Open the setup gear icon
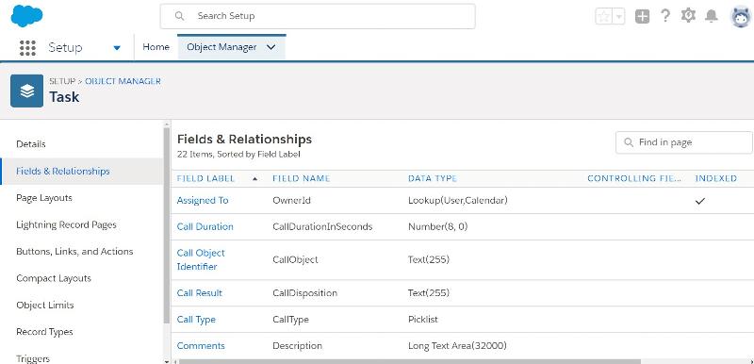Viewport: 754px width, 364px height. [x=688, y=16]
